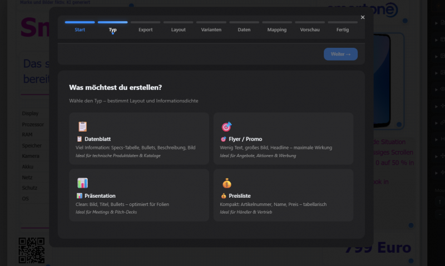Click the large bar chart icon in the Präsentation card
This screenshot has height=266, width=445.
pos(82,183)
